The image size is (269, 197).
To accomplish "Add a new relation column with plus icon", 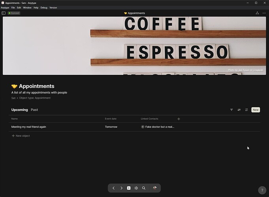I will tap(179, 119).
